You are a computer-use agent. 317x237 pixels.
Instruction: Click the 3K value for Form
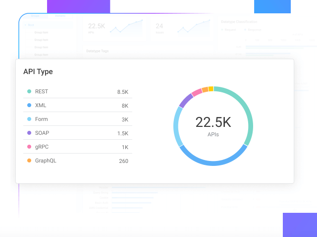pyautogui.click(x=125, y=119)
